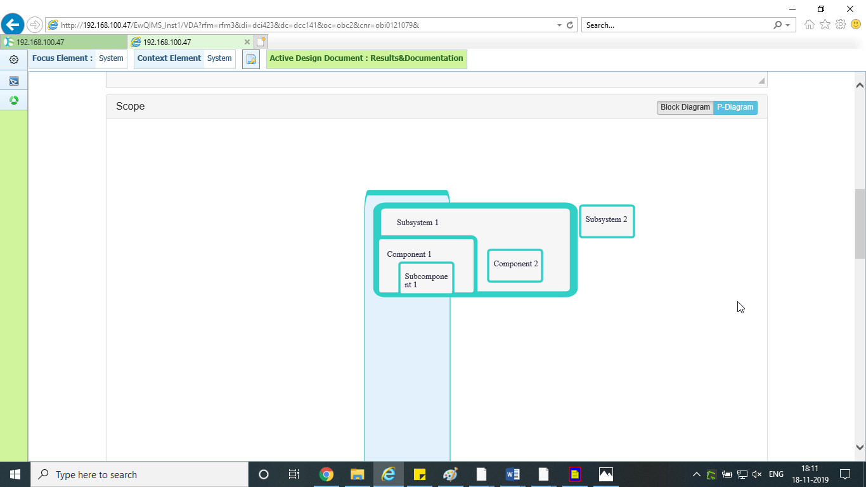Open File Explorer from taskbar
The width and height of the screenshot is (866, 487).
(x=358, y=474)
